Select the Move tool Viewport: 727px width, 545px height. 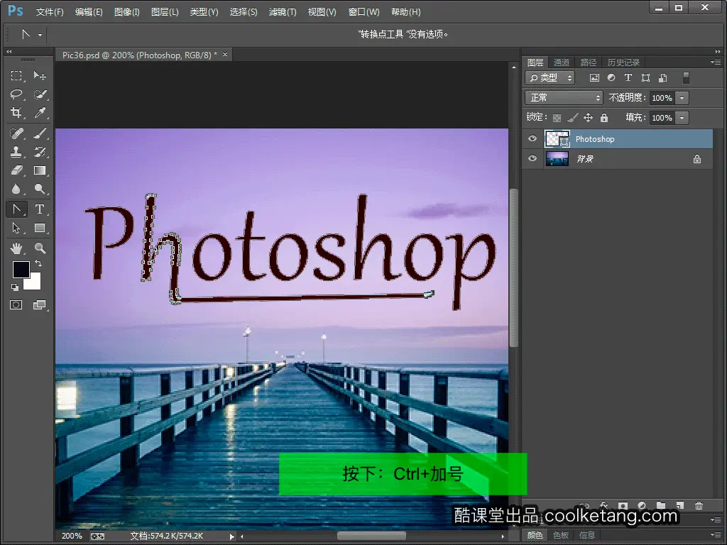[x=40, y=75]
